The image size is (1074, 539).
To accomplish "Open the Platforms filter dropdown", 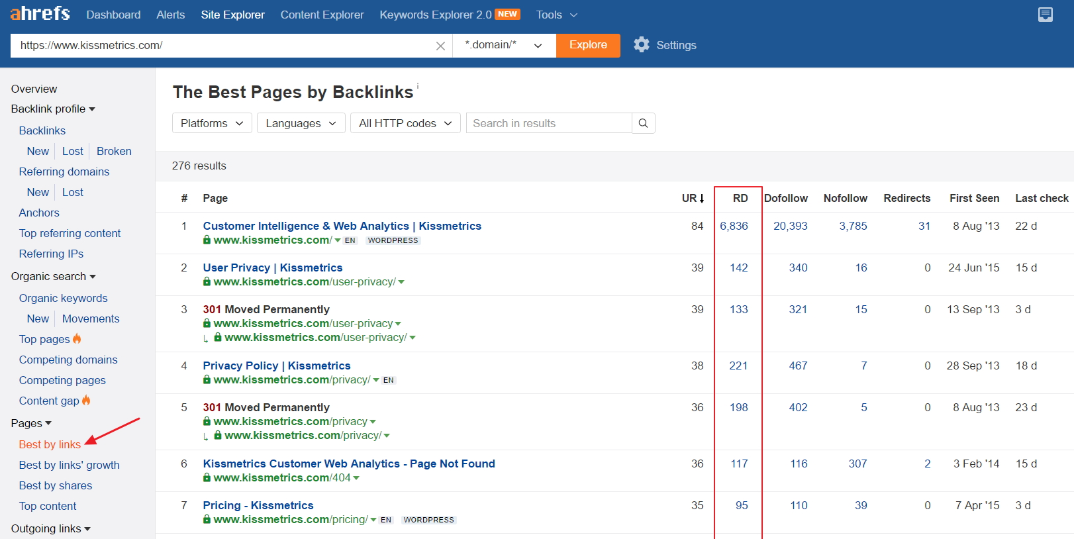I will [x=212, y=123].
